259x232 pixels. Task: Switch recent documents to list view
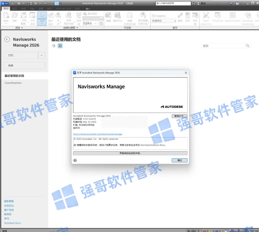pyautogui.click(x=54, y=46)
